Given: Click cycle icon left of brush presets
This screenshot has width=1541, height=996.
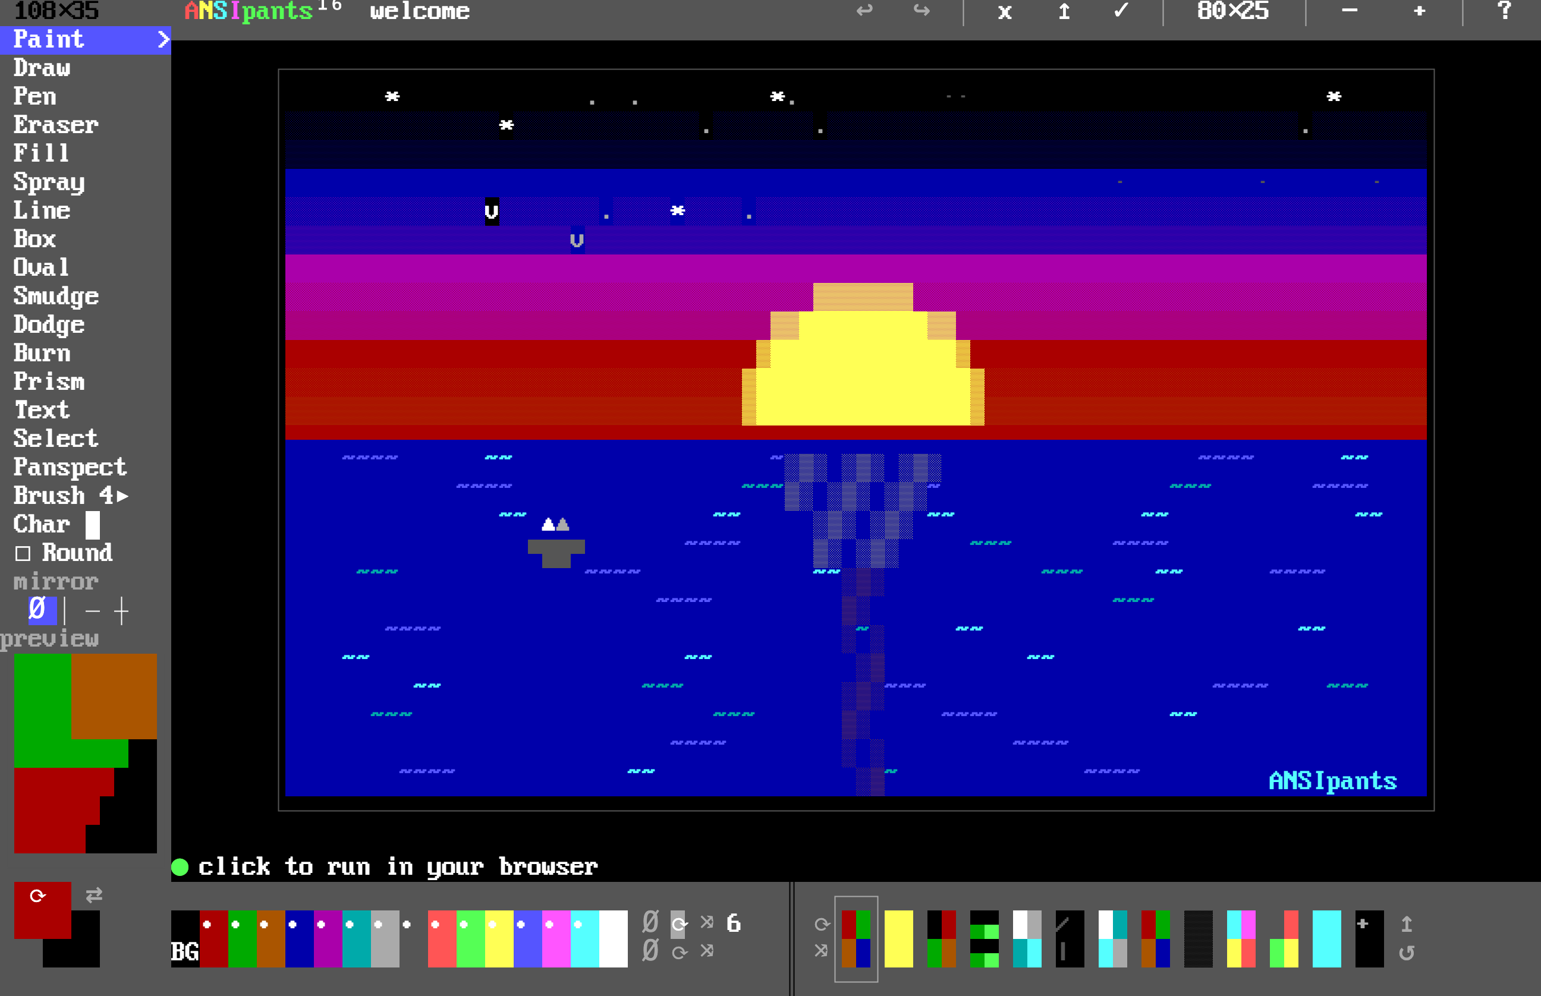Looking at the screenshot, I should (822, 924).
